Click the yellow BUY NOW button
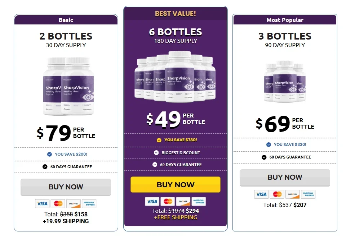This screenshot has width=355, height=239. 175,184
